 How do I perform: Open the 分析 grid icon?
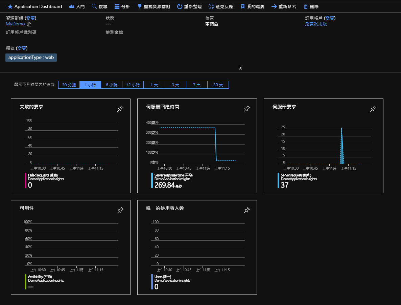(x=117, y=6)
